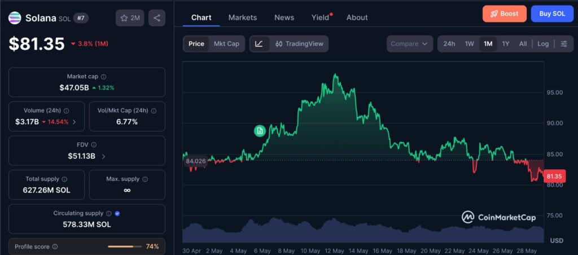The width and height of the screenshot is (578, 255).
Task: Click the 12 May date axis label
Action: 333,251
